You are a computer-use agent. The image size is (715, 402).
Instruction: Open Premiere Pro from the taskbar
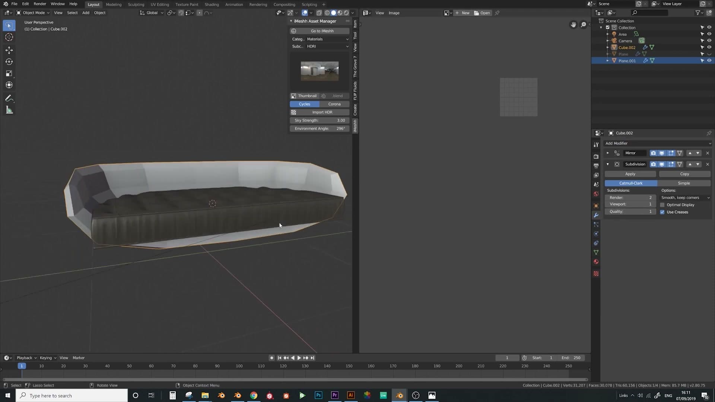point(334,395)
